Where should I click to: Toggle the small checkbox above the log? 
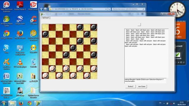point(139,24)
